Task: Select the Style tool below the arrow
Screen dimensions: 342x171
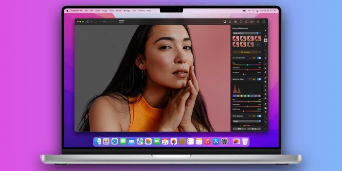Action: 266,36
